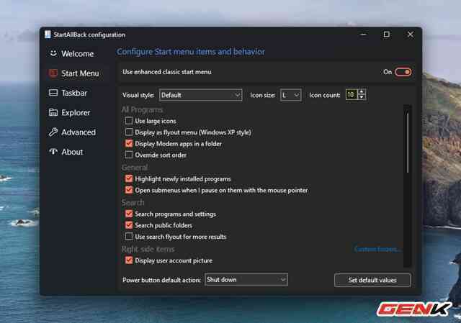Decrease icon count with down arrow
This screenshot has width=461, height=323.
coord(362,98)
